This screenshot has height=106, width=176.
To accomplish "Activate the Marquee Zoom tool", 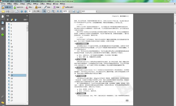I will pos(53,11).
